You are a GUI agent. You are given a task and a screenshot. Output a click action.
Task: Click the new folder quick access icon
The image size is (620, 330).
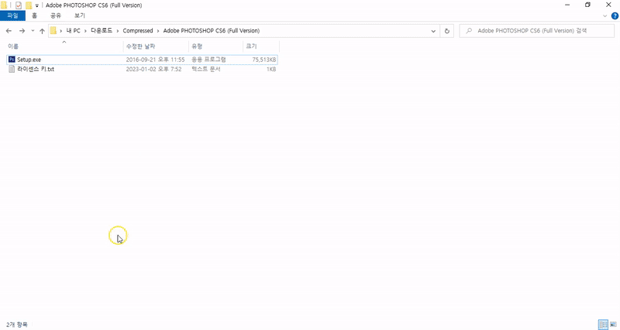[x=29, y=5]
